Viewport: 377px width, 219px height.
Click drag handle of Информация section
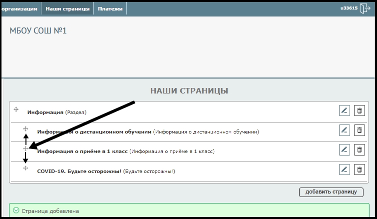[x=16, y=109]
